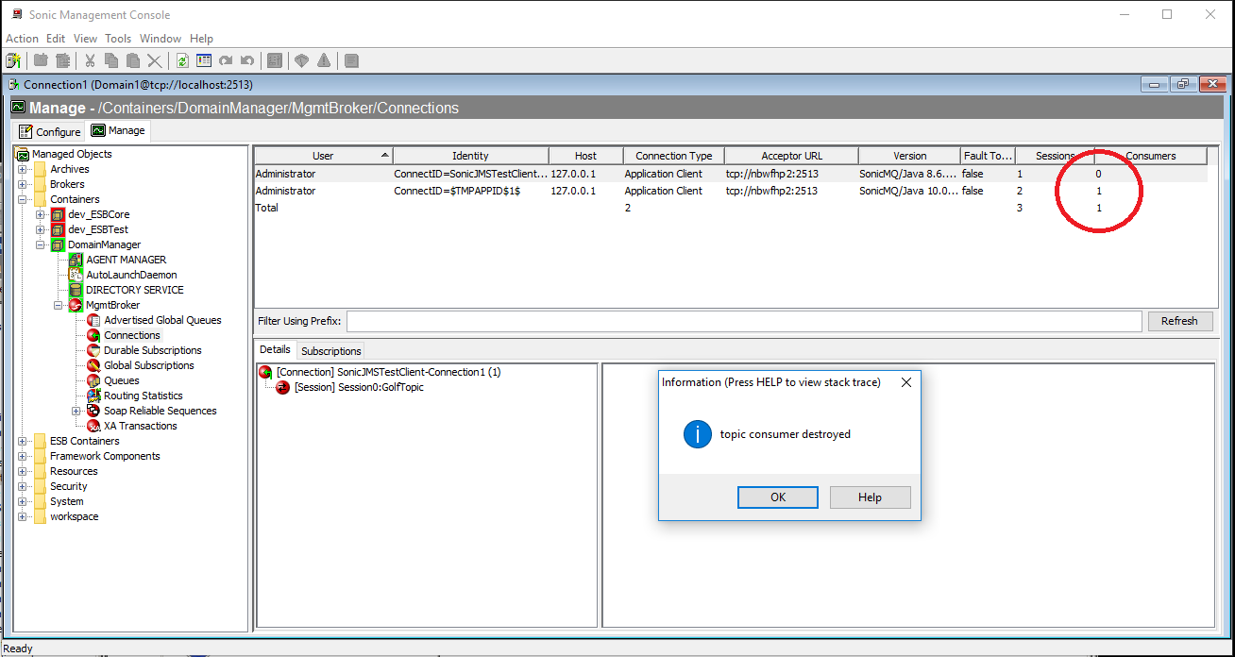Click the Cut scissors toolbar icon
Screen dimensions: 1235x657
point(91,60)
